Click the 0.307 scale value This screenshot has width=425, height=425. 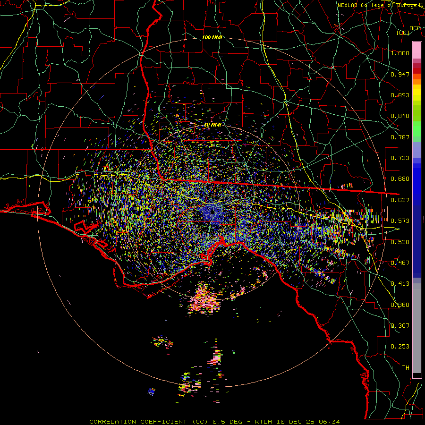coord(400,325)
